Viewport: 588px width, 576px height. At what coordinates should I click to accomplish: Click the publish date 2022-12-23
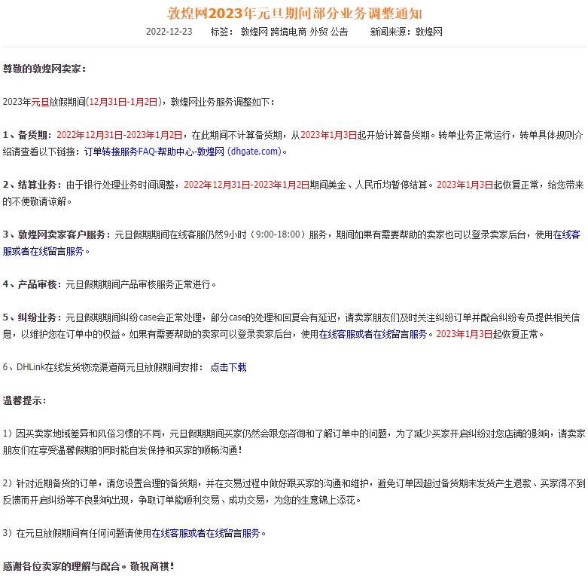tap(169, 32)
